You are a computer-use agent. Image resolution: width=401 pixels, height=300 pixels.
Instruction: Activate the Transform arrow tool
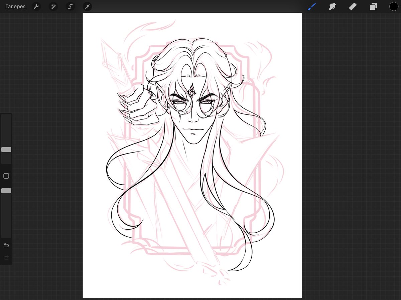coord(87,6)
